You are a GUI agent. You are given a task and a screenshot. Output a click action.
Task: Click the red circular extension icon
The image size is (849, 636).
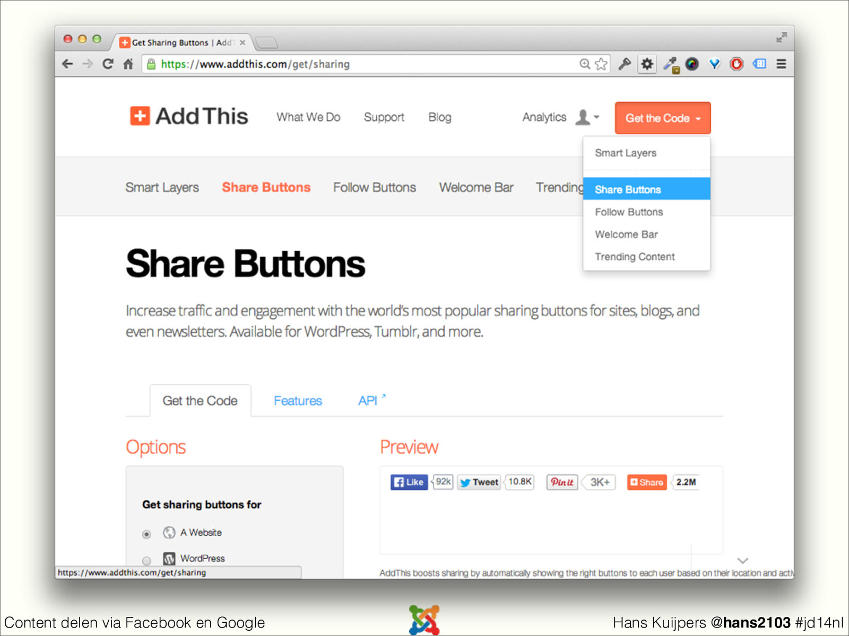(x=737, y=64)
